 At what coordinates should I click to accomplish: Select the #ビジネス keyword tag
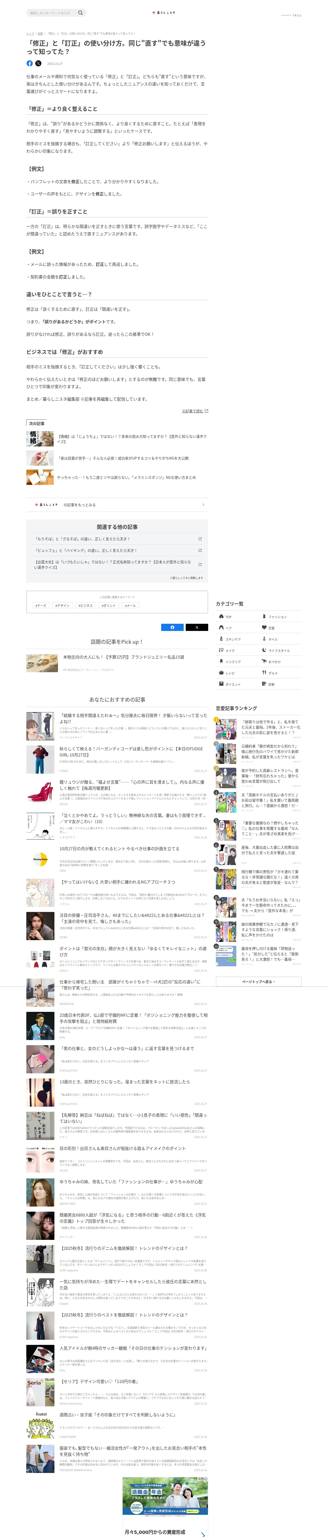tap(86, 606)
